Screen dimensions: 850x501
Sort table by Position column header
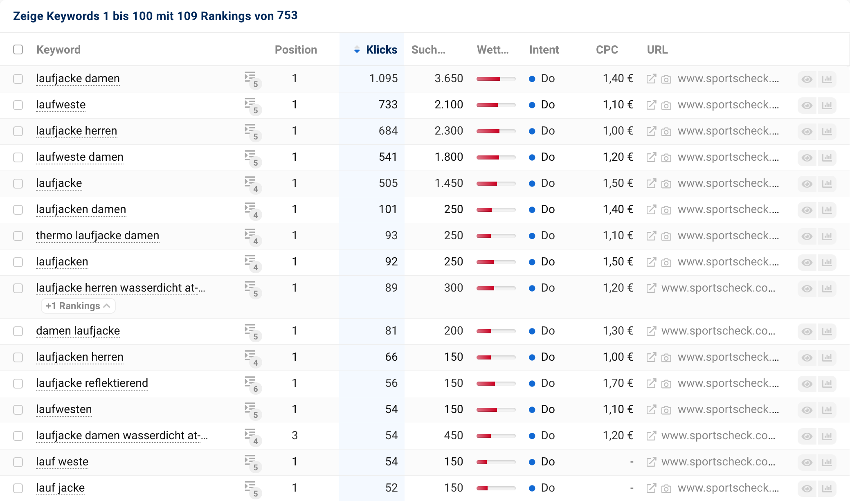click(295, 50)
